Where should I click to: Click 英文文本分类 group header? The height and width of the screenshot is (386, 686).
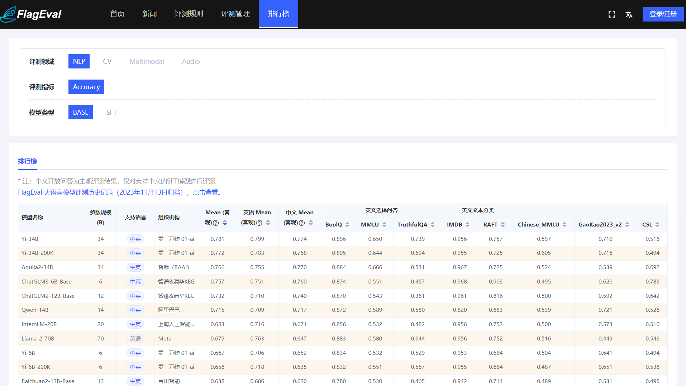tap(478, 210)
